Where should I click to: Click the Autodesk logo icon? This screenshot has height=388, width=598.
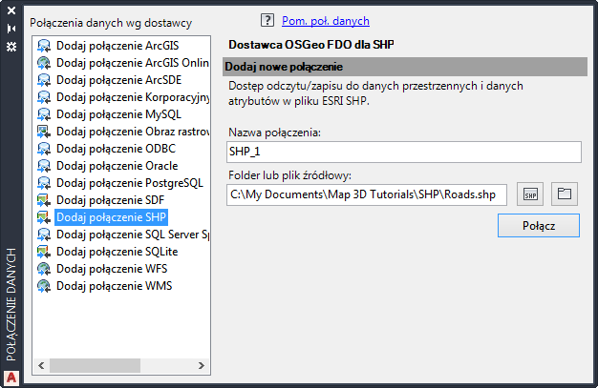click(11, 377)
